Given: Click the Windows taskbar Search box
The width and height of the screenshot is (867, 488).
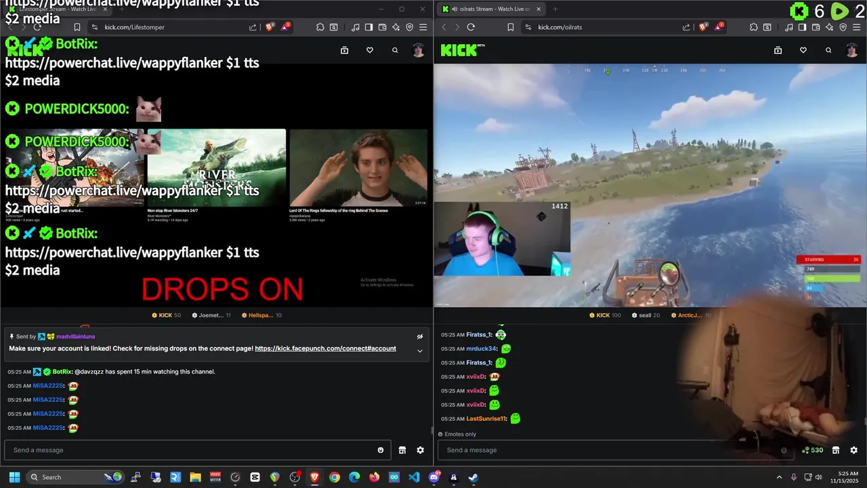Looking at the screenshot, I should click(76, 477).
